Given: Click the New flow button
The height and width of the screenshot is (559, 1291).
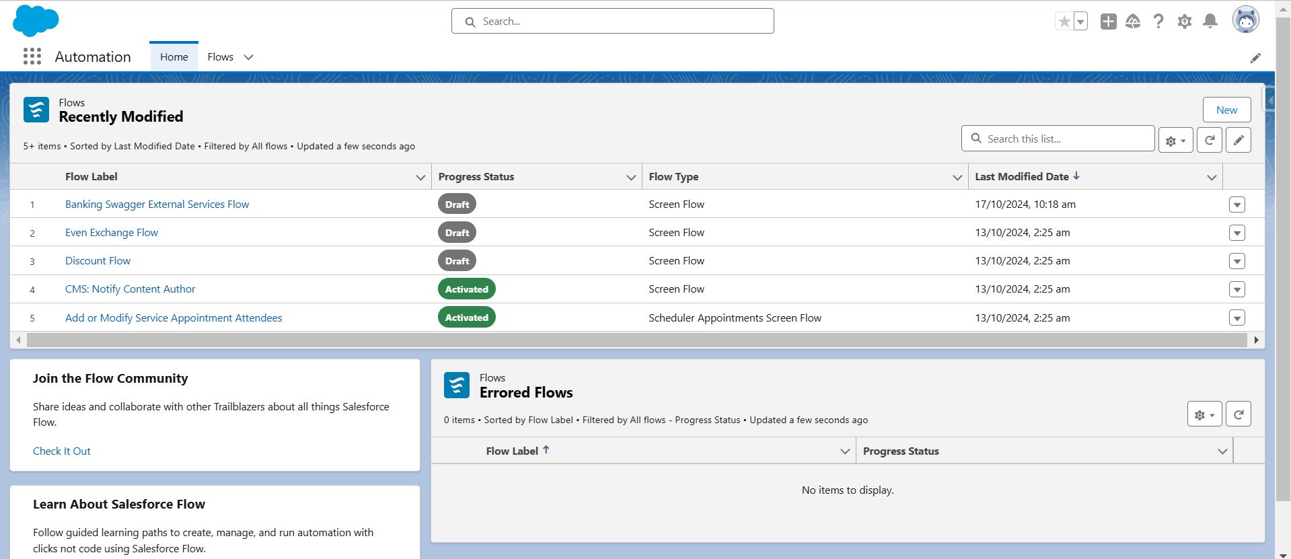Looking at the screenshot, I should [1226, 110].
